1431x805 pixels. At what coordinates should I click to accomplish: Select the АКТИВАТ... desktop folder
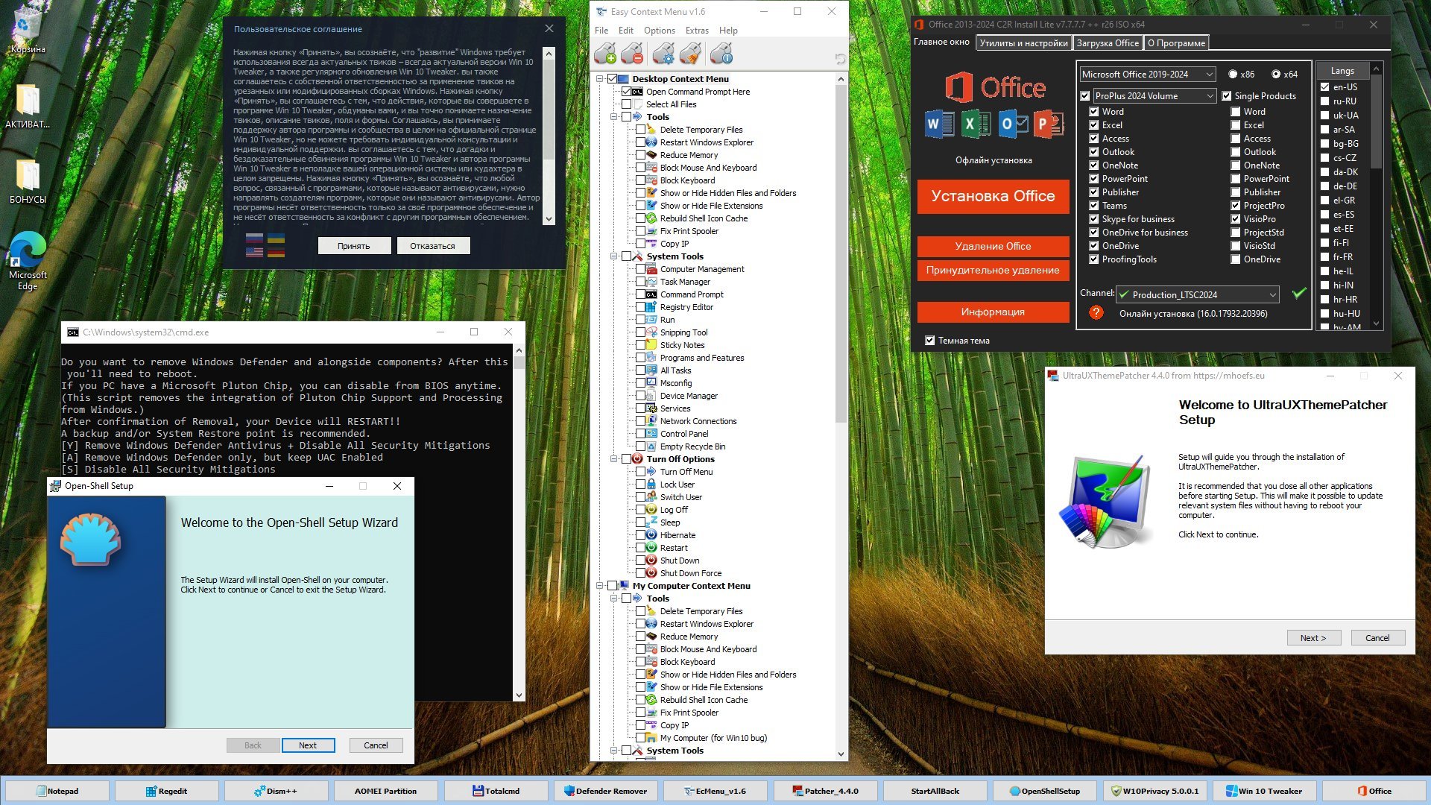28,107
